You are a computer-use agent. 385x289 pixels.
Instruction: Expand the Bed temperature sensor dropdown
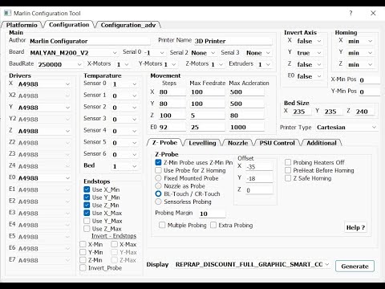[124, 166]
